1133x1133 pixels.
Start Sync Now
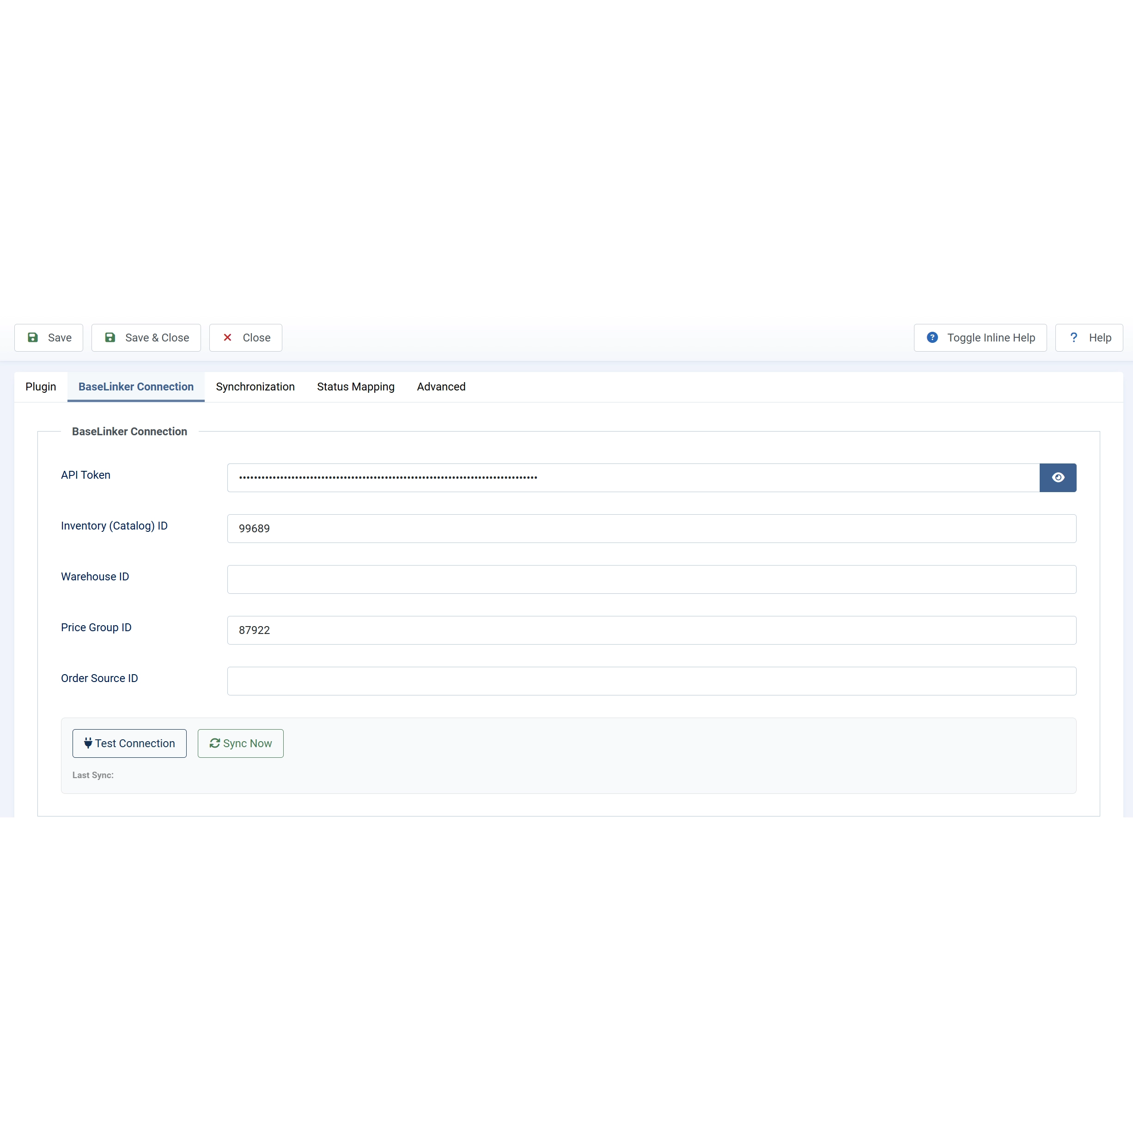[240, 743]
